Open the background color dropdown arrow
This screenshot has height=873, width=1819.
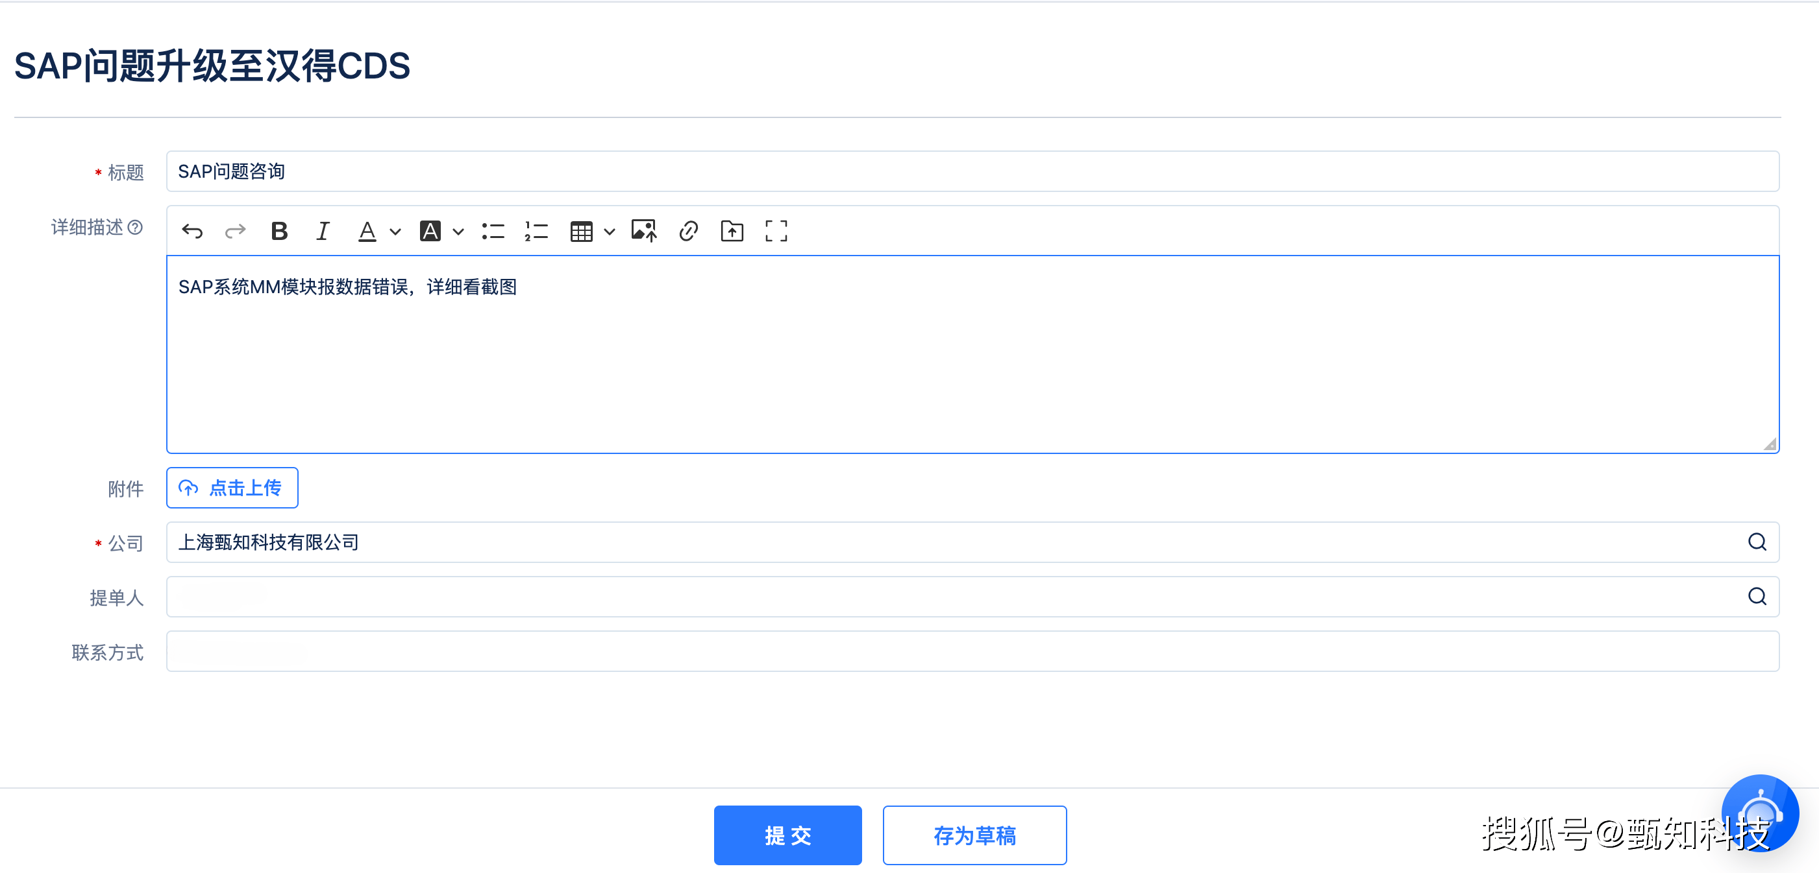pos(458,232)
